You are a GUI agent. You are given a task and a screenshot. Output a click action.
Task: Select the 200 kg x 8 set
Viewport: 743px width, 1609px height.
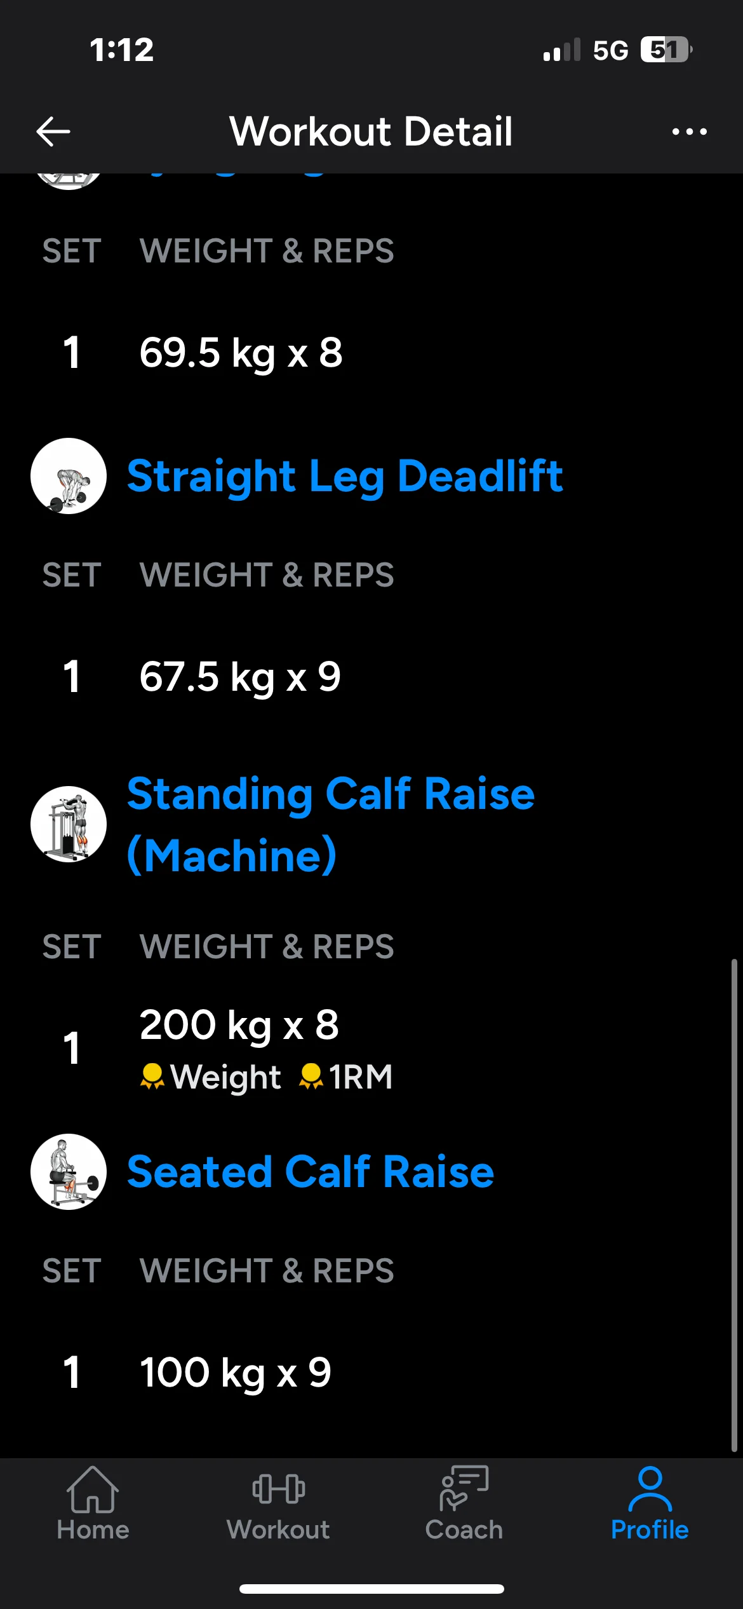coord(239,1025)
